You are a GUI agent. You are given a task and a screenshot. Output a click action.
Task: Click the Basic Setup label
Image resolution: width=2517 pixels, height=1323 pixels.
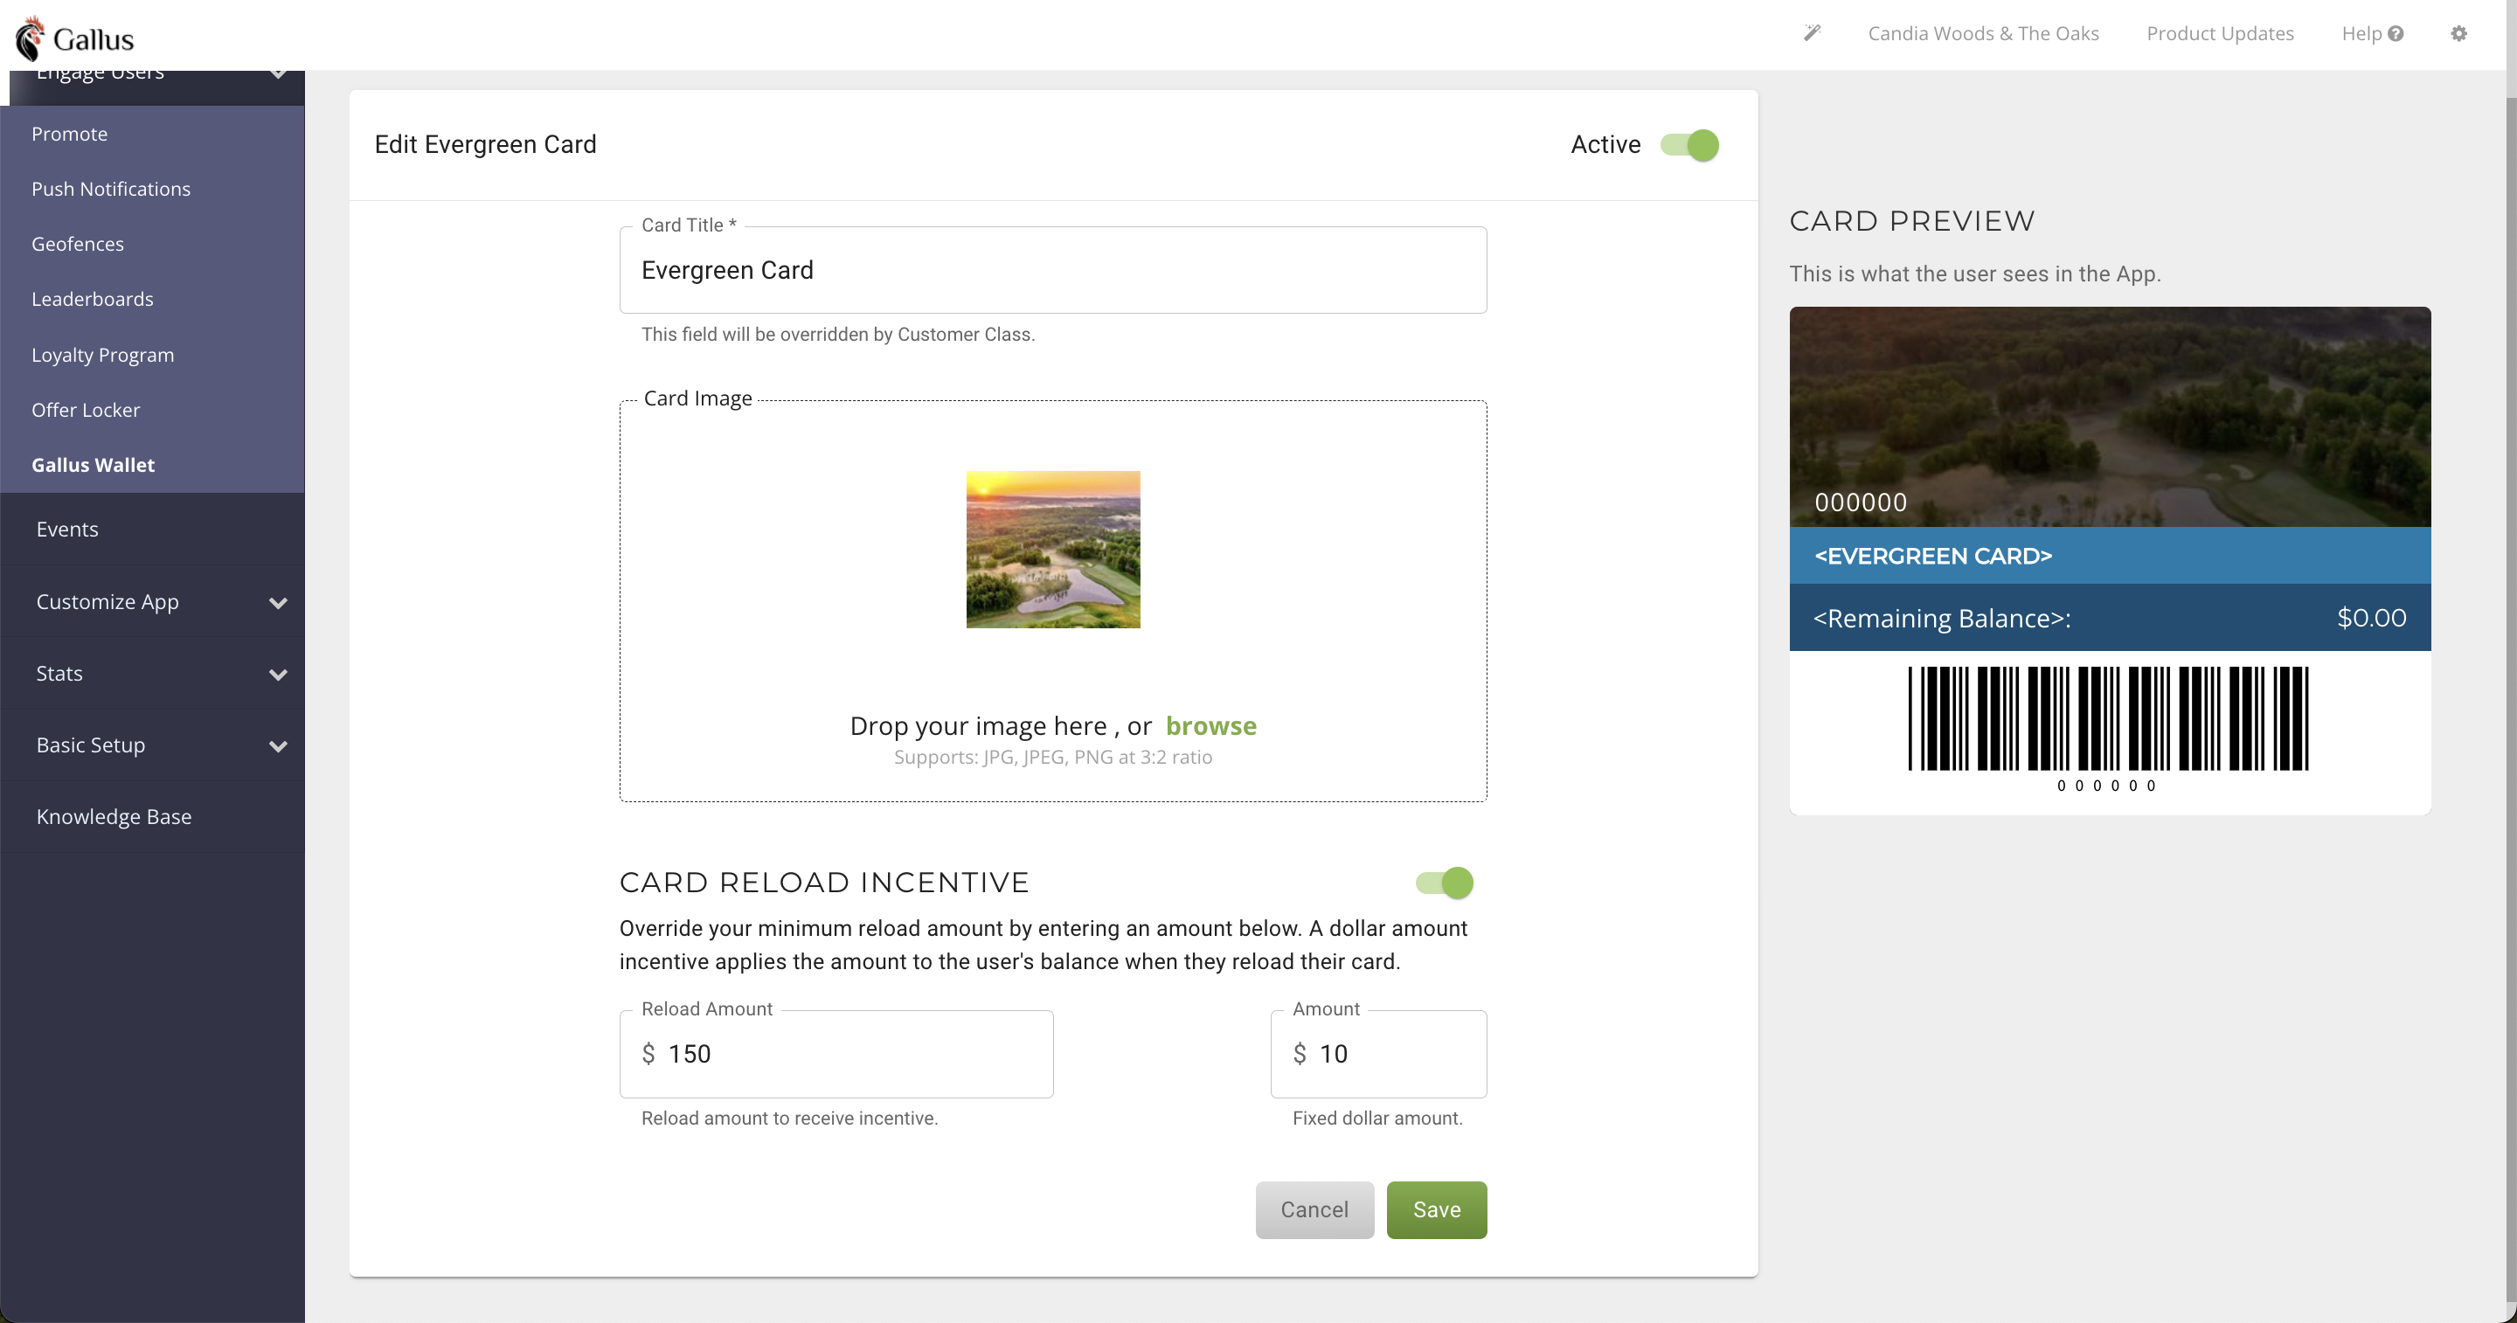[x=91, y=745]
